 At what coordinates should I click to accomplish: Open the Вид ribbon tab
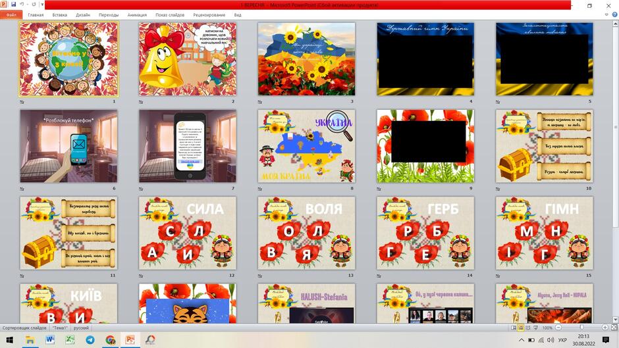238,15
